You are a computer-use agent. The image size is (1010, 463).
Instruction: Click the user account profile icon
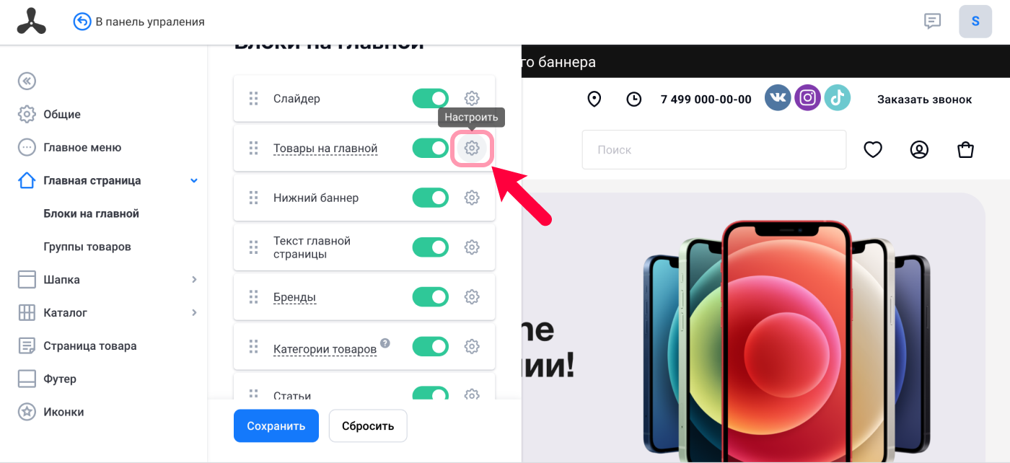pyautogui.click(x=919, y=149)
